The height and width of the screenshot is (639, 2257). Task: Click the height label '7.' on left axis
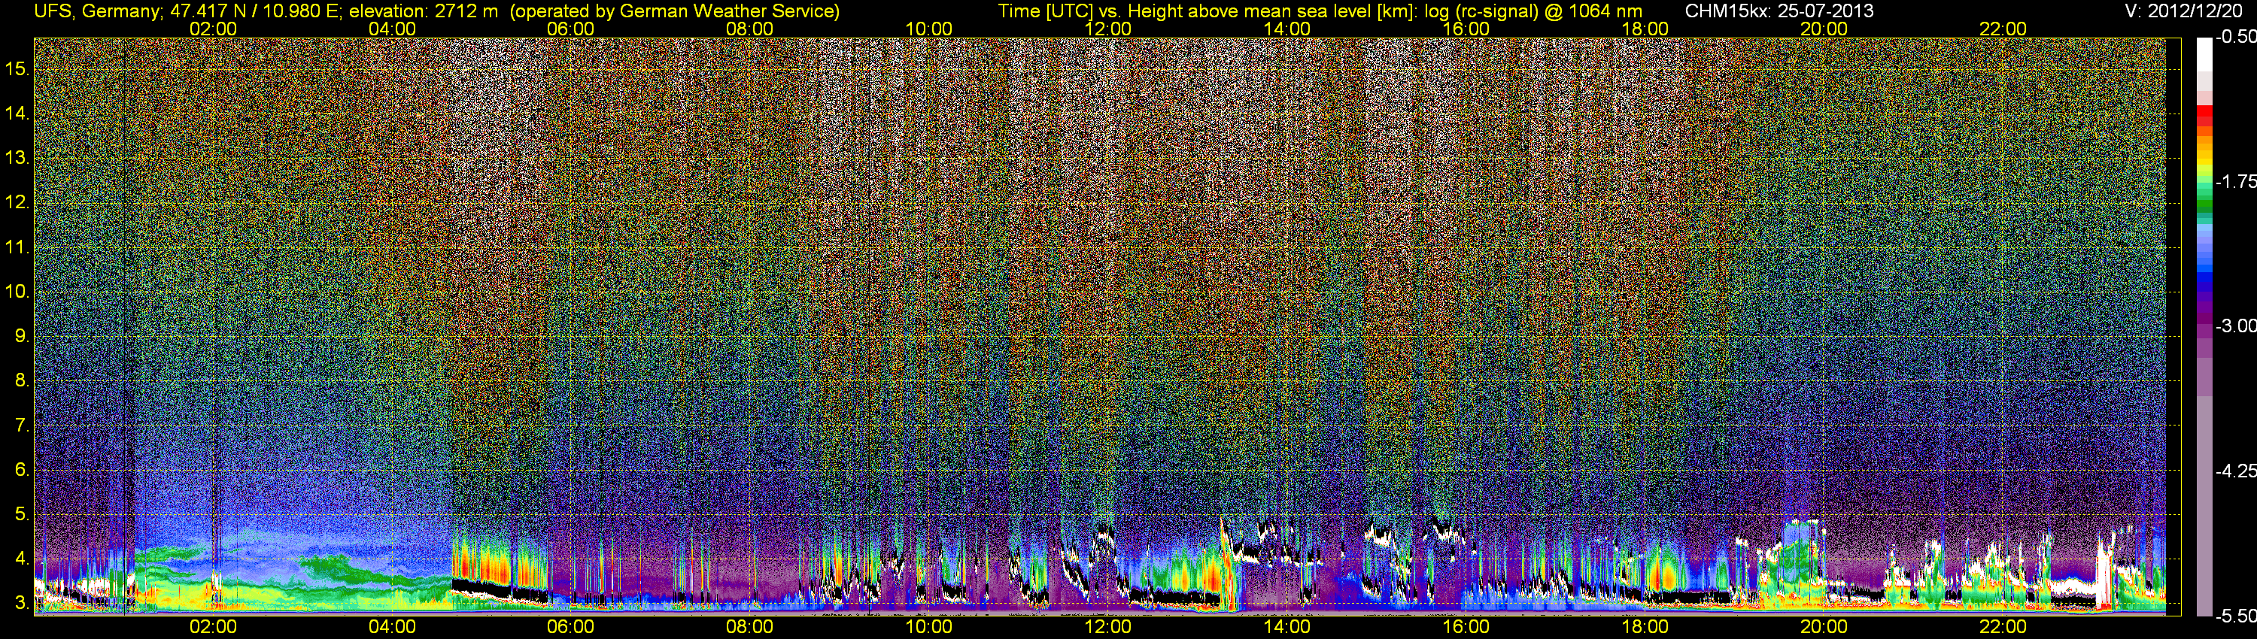pos(23,425)
